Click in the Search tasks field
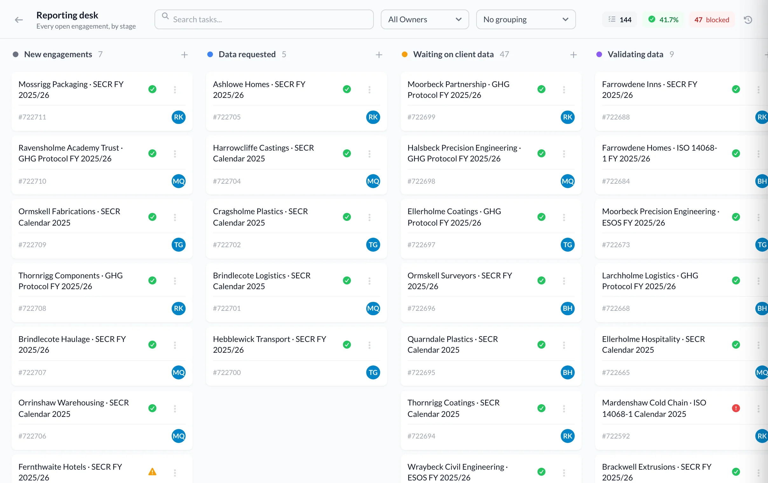Image resolution: width=768 pixels, height=483 pixels. [264, 19]
